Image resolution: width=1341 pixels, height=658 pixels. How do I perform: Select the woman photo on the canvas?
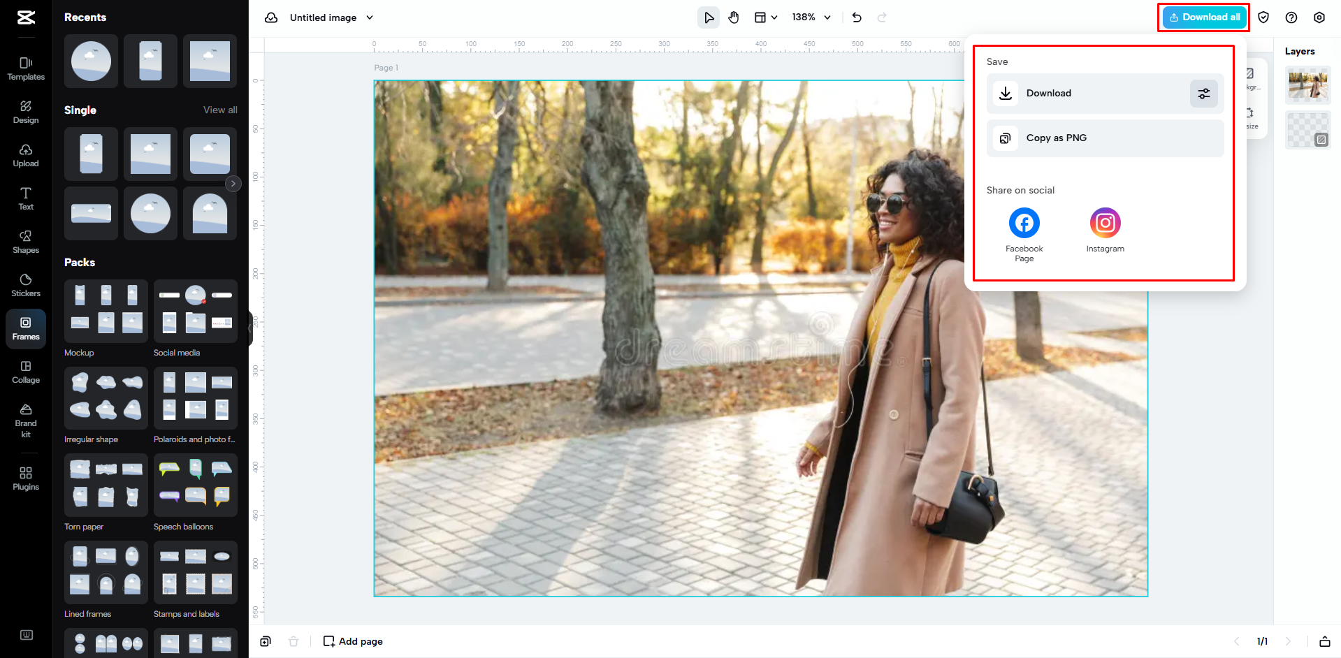point(760,338)
